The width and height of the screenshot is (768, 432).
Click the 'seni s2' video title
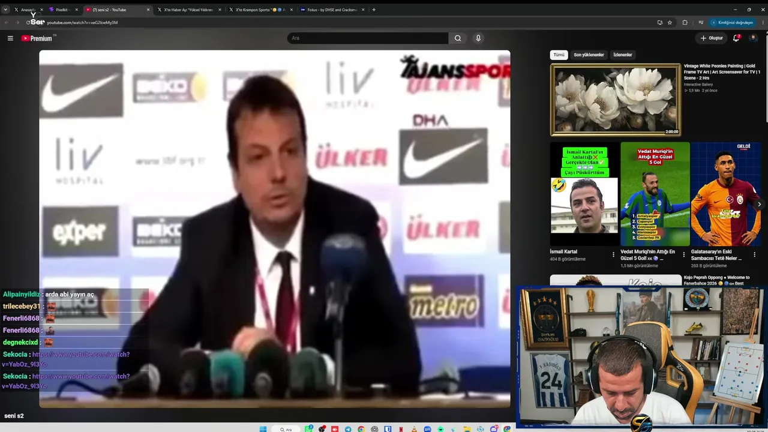[x=14, y=416]
